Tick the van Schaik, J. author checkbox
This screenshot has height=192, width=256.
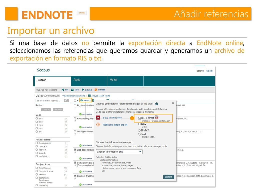point(37,156)
